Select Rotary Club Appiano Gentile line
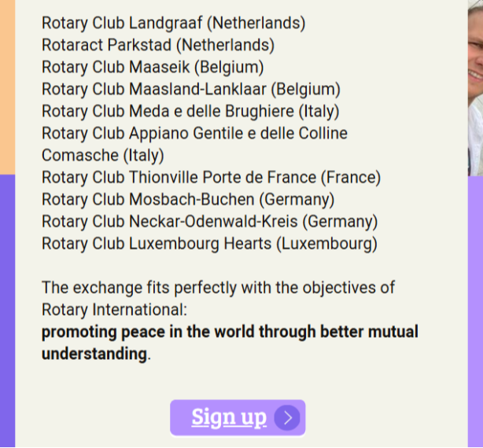Screen dimensions: 483x448 click(x=194, y=133)
